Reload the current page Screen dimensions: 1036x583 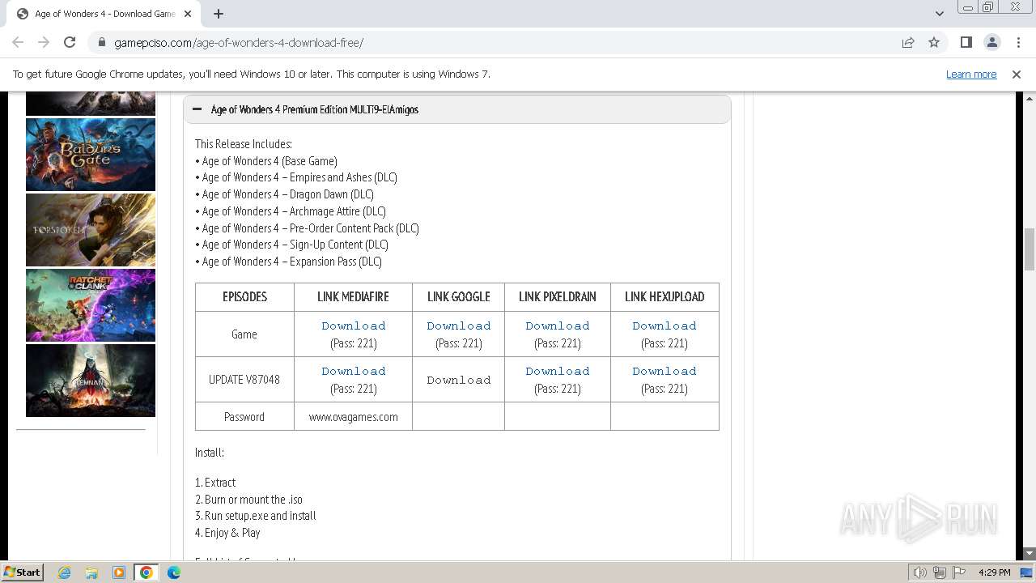(x=70, y=42)
